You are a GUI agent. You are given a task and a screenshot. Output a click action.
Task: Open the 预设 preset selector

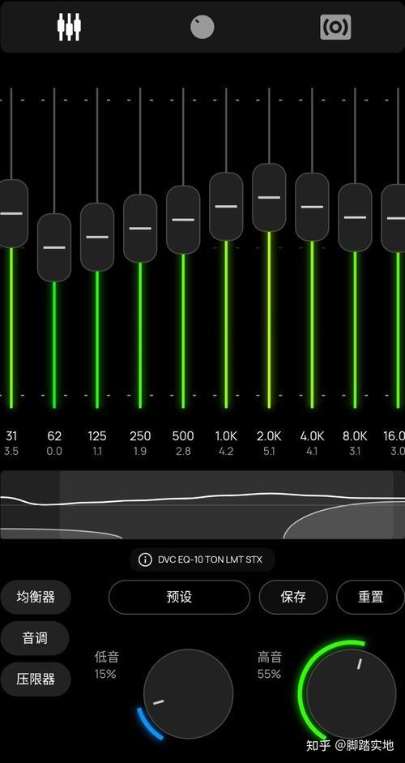(x=179, y=597)
